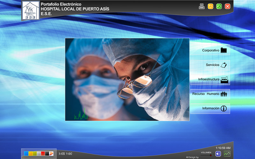Viewport: 255px width, 159px height.
Task: Open the Servicios section
Action: [210, 65]
